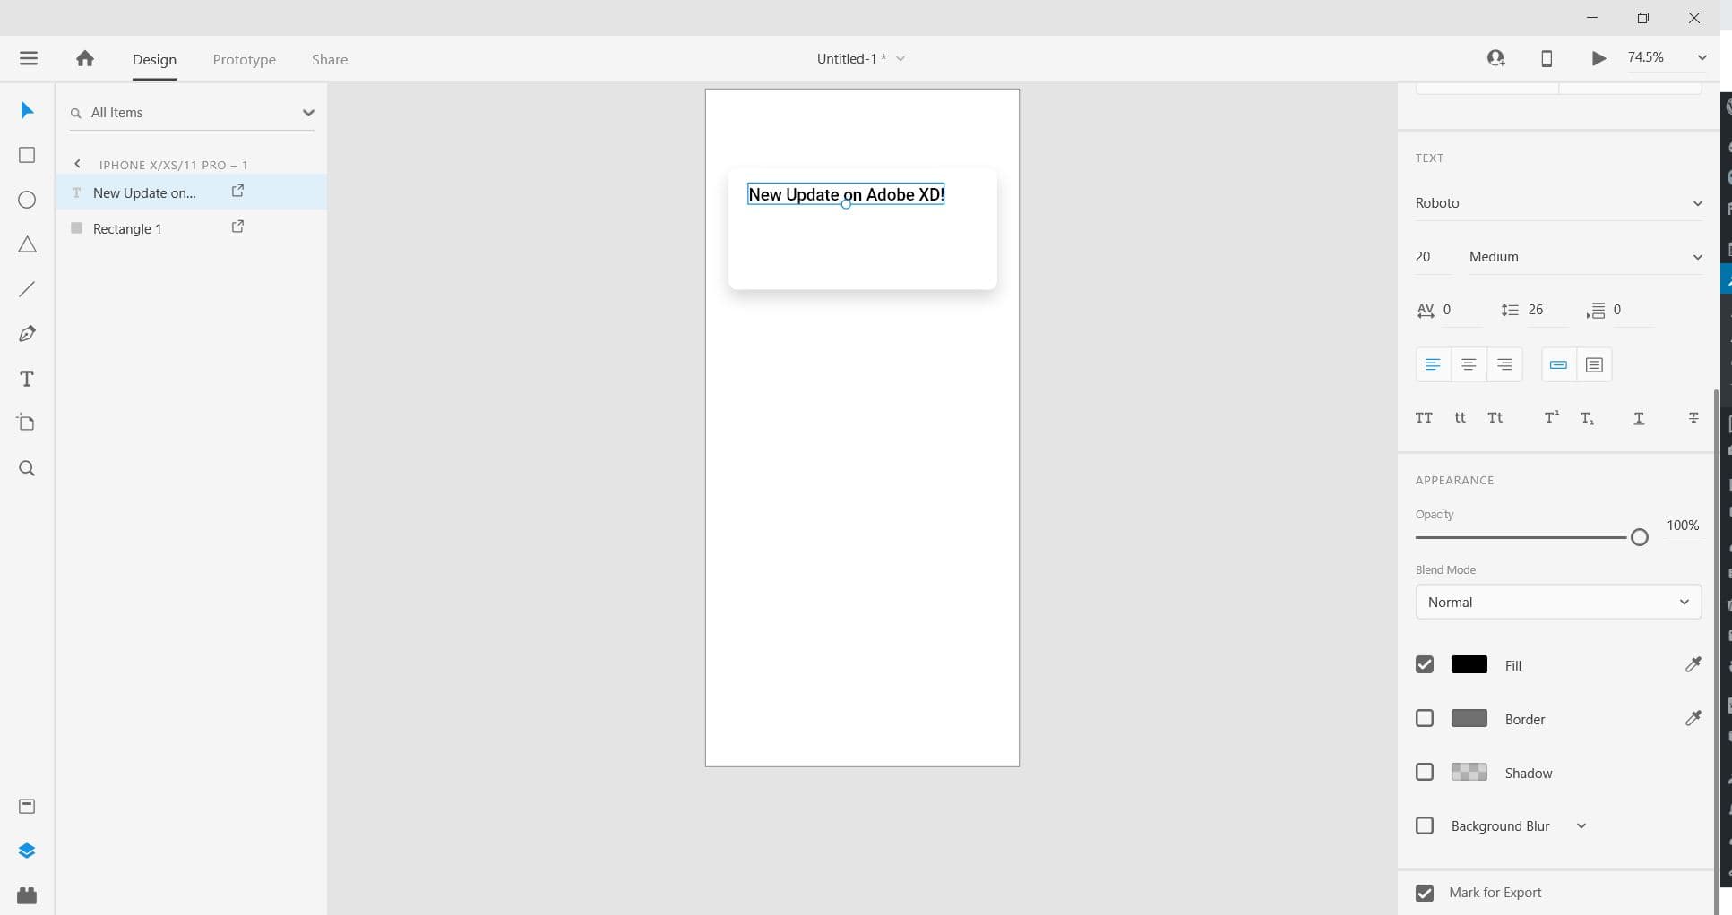Toggle underline text style

(x=1639, y=418)
